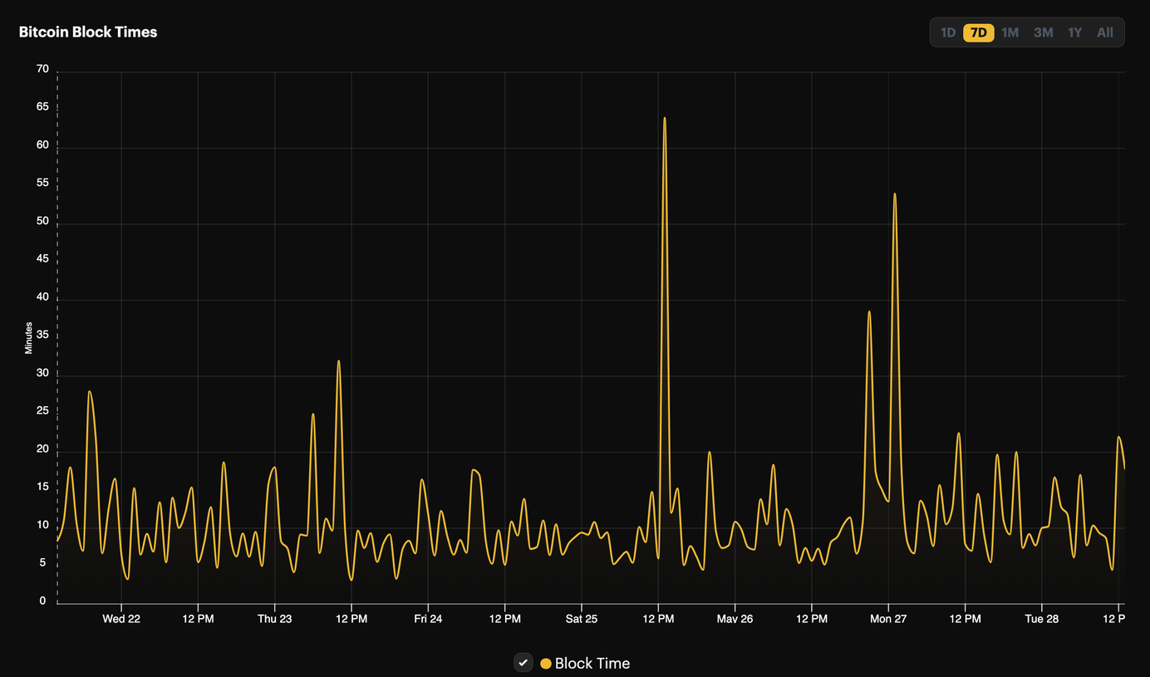
Task: Click the Mon 27 x-axis label
Action: tap(888, 619)
